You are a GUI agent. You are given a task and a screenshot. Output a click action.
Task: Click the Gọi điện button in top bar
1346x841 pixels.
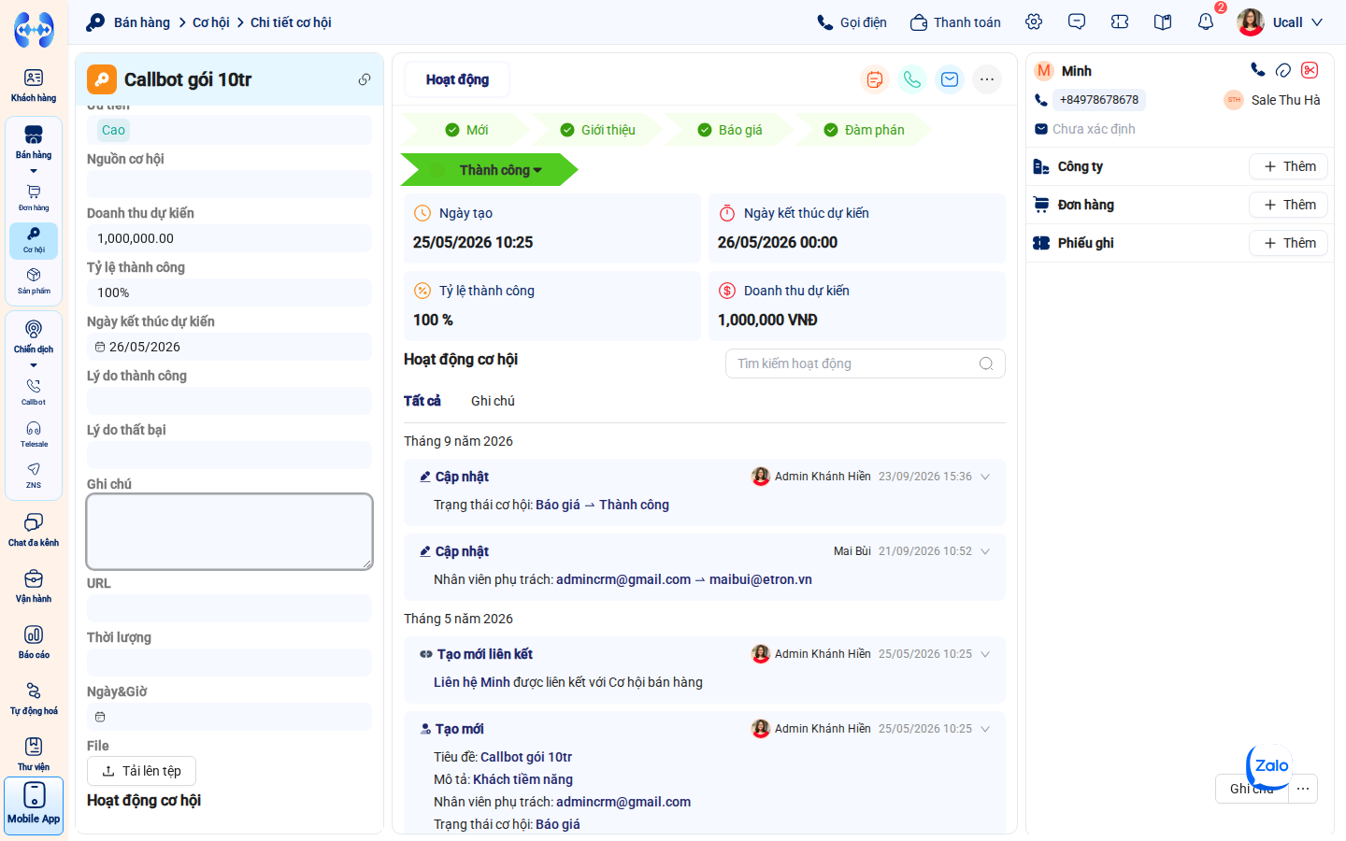point(852,22)
